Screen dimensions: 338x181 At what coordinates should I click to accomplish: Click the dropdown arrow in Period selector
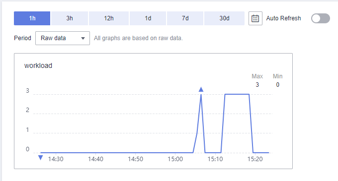(83, 38)
